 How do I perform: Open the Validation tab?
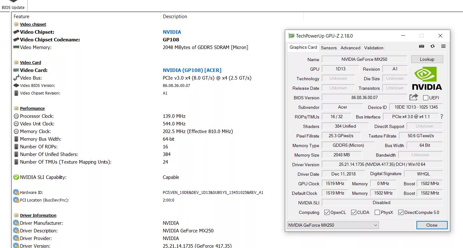(x=373, y=48)
